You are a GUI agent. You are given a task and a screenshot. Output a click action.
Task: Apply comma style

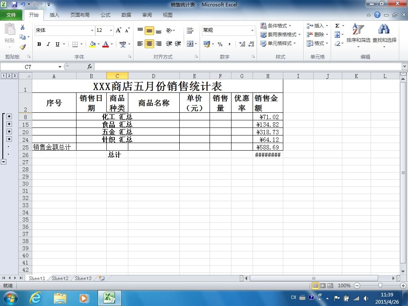pyautogui.click(x=229, y=44)
